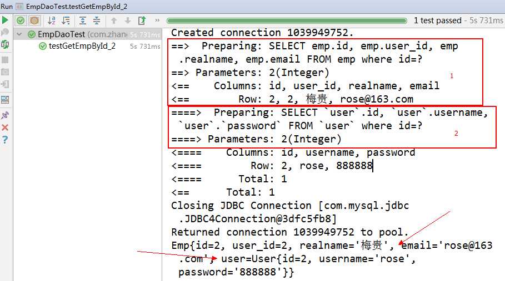Expand all test nodes
The height and width of the screenshot is (281, 505).
pyautogui.click(x=83, y=21)
